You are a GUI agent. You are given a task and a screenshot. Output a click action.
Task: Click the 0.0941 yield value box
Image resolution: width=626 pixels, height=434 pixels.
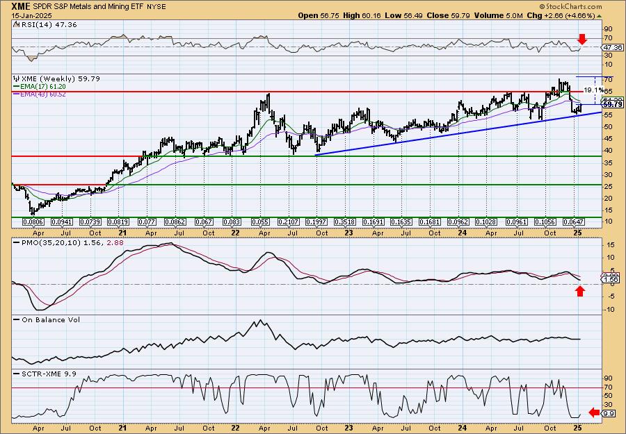62,222
